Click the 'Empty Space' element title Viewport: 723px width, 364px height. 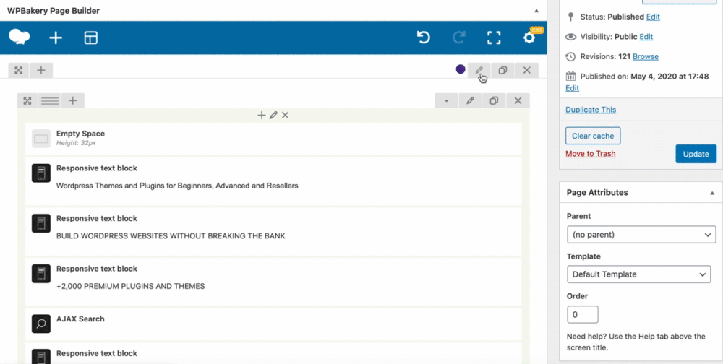click(x=81, y=134)
